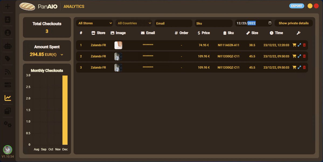Click the ANALYTICS page title
This screenshot has width=323, height=162.
pos(74,6)
